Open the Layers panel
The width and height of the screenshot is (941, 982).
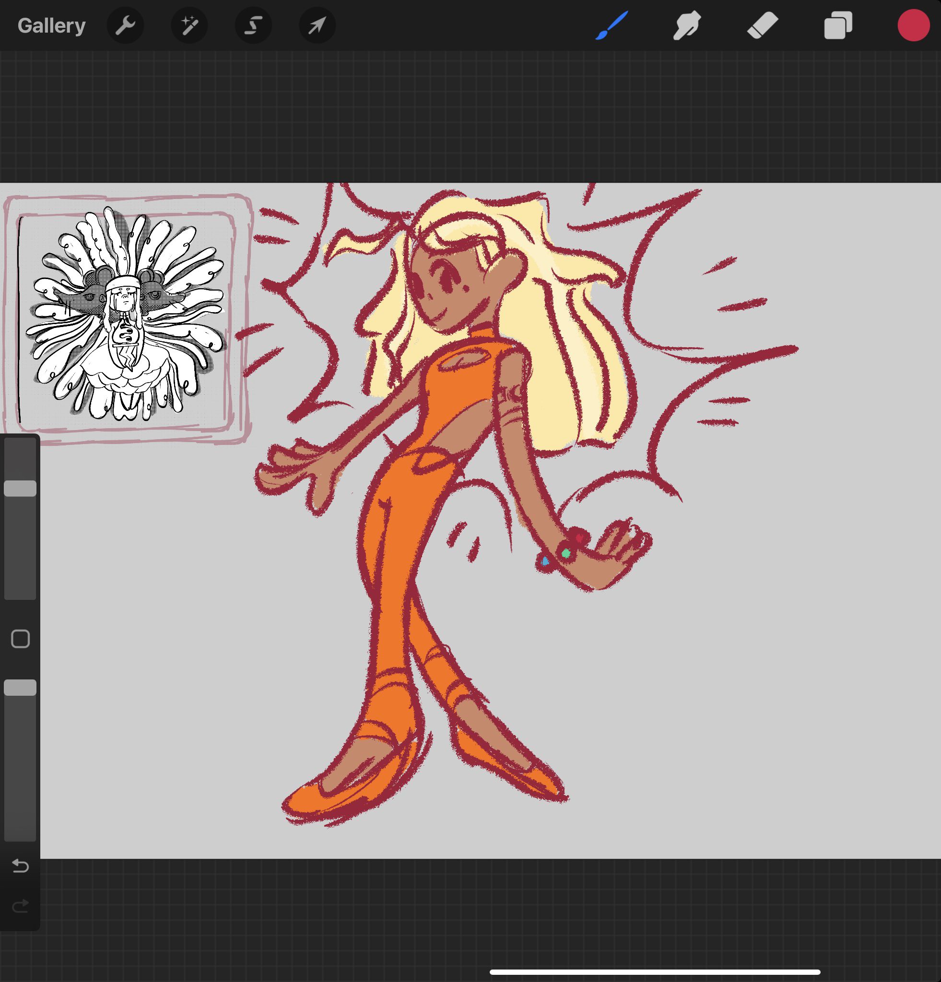(x=838, y=25)
